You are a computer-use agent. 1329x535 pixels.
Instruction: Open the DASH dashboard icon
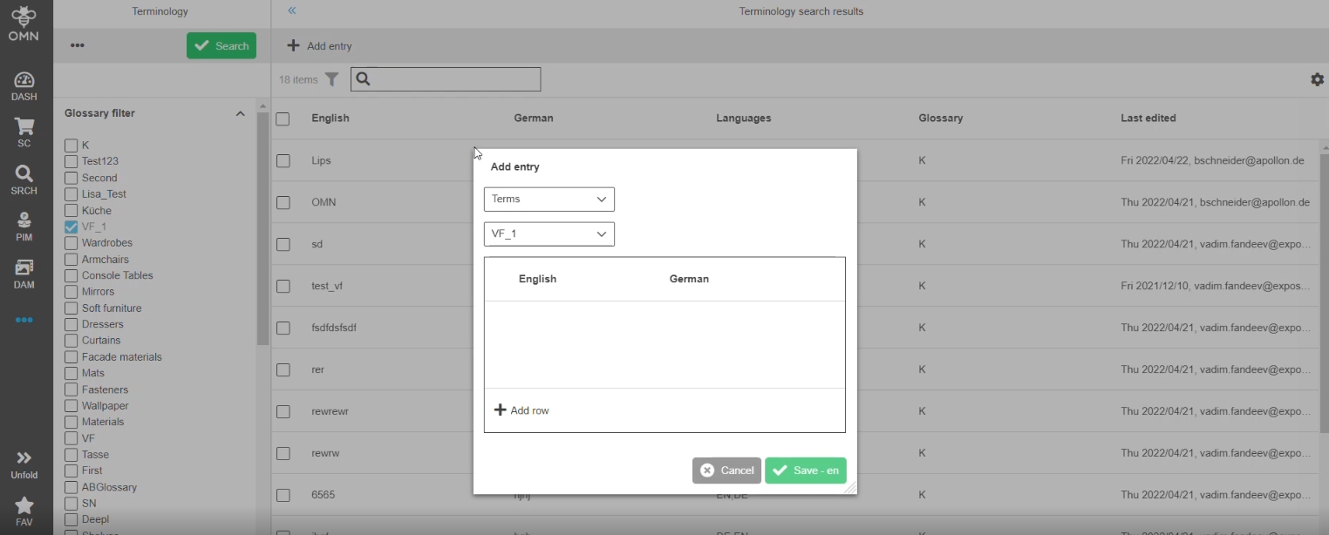click(x=24, y=86)
